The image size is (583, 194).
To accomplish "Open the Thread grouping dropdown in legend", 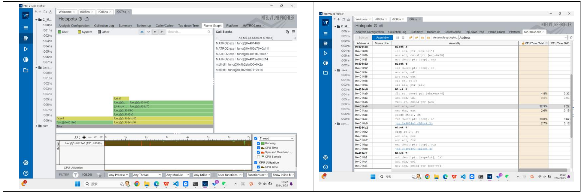I will coord(276,138).
